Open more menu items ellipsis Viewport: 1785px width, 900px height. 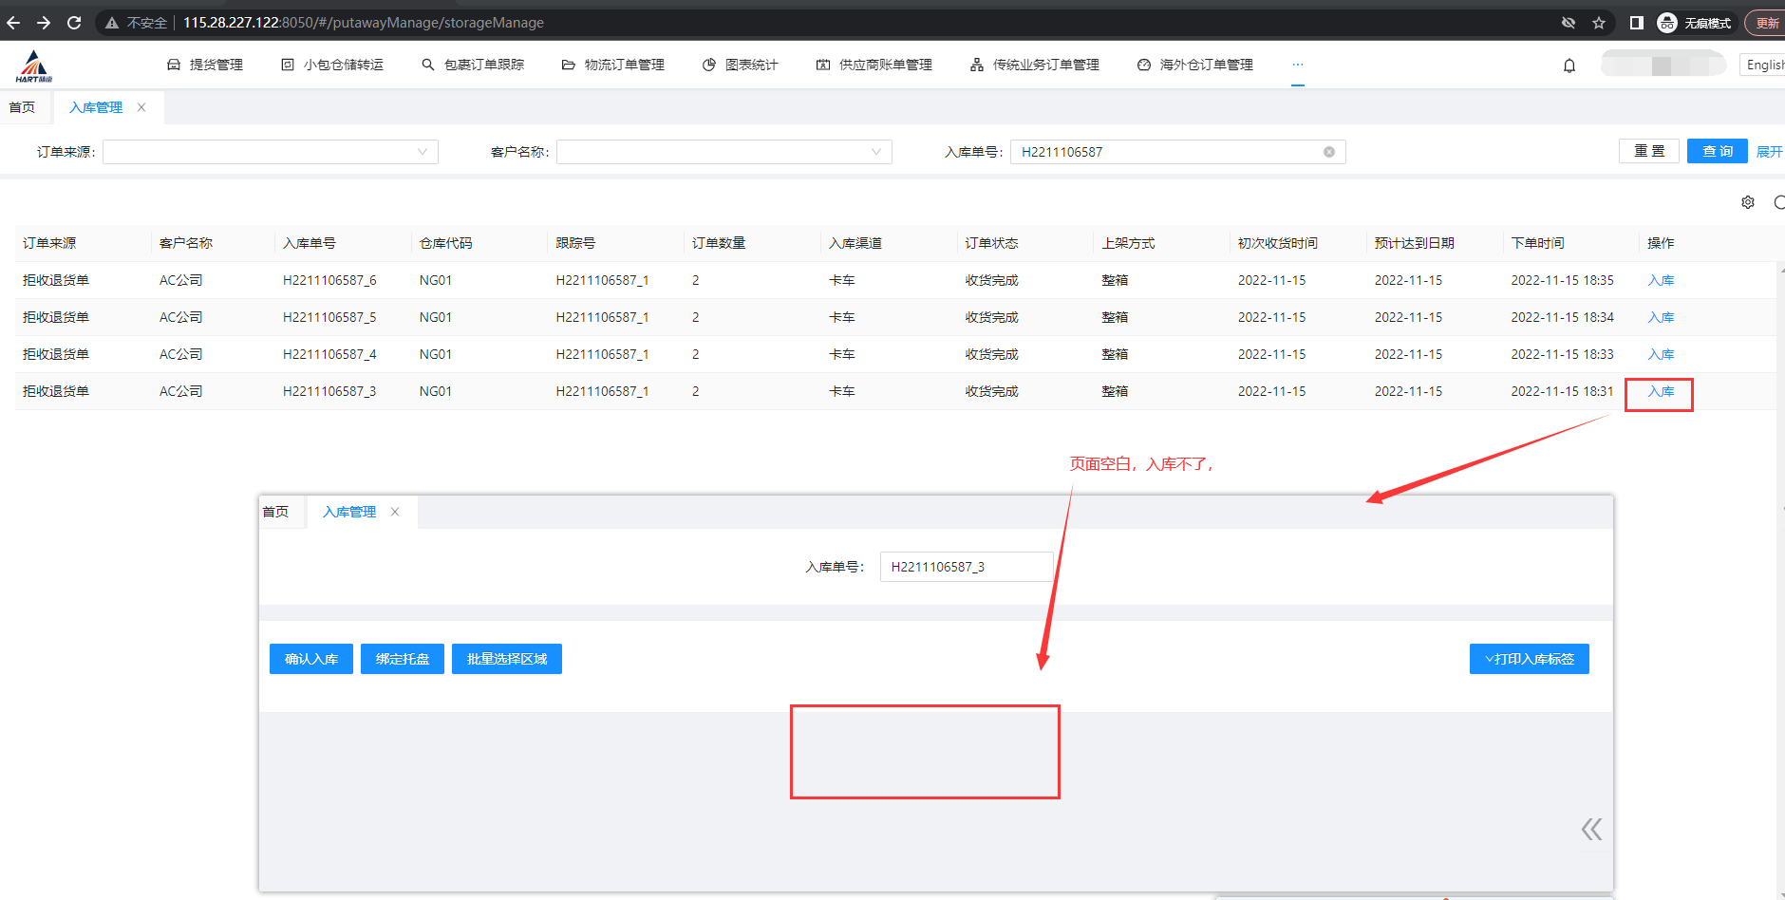pyautogui.click(x=1297, y=65)
